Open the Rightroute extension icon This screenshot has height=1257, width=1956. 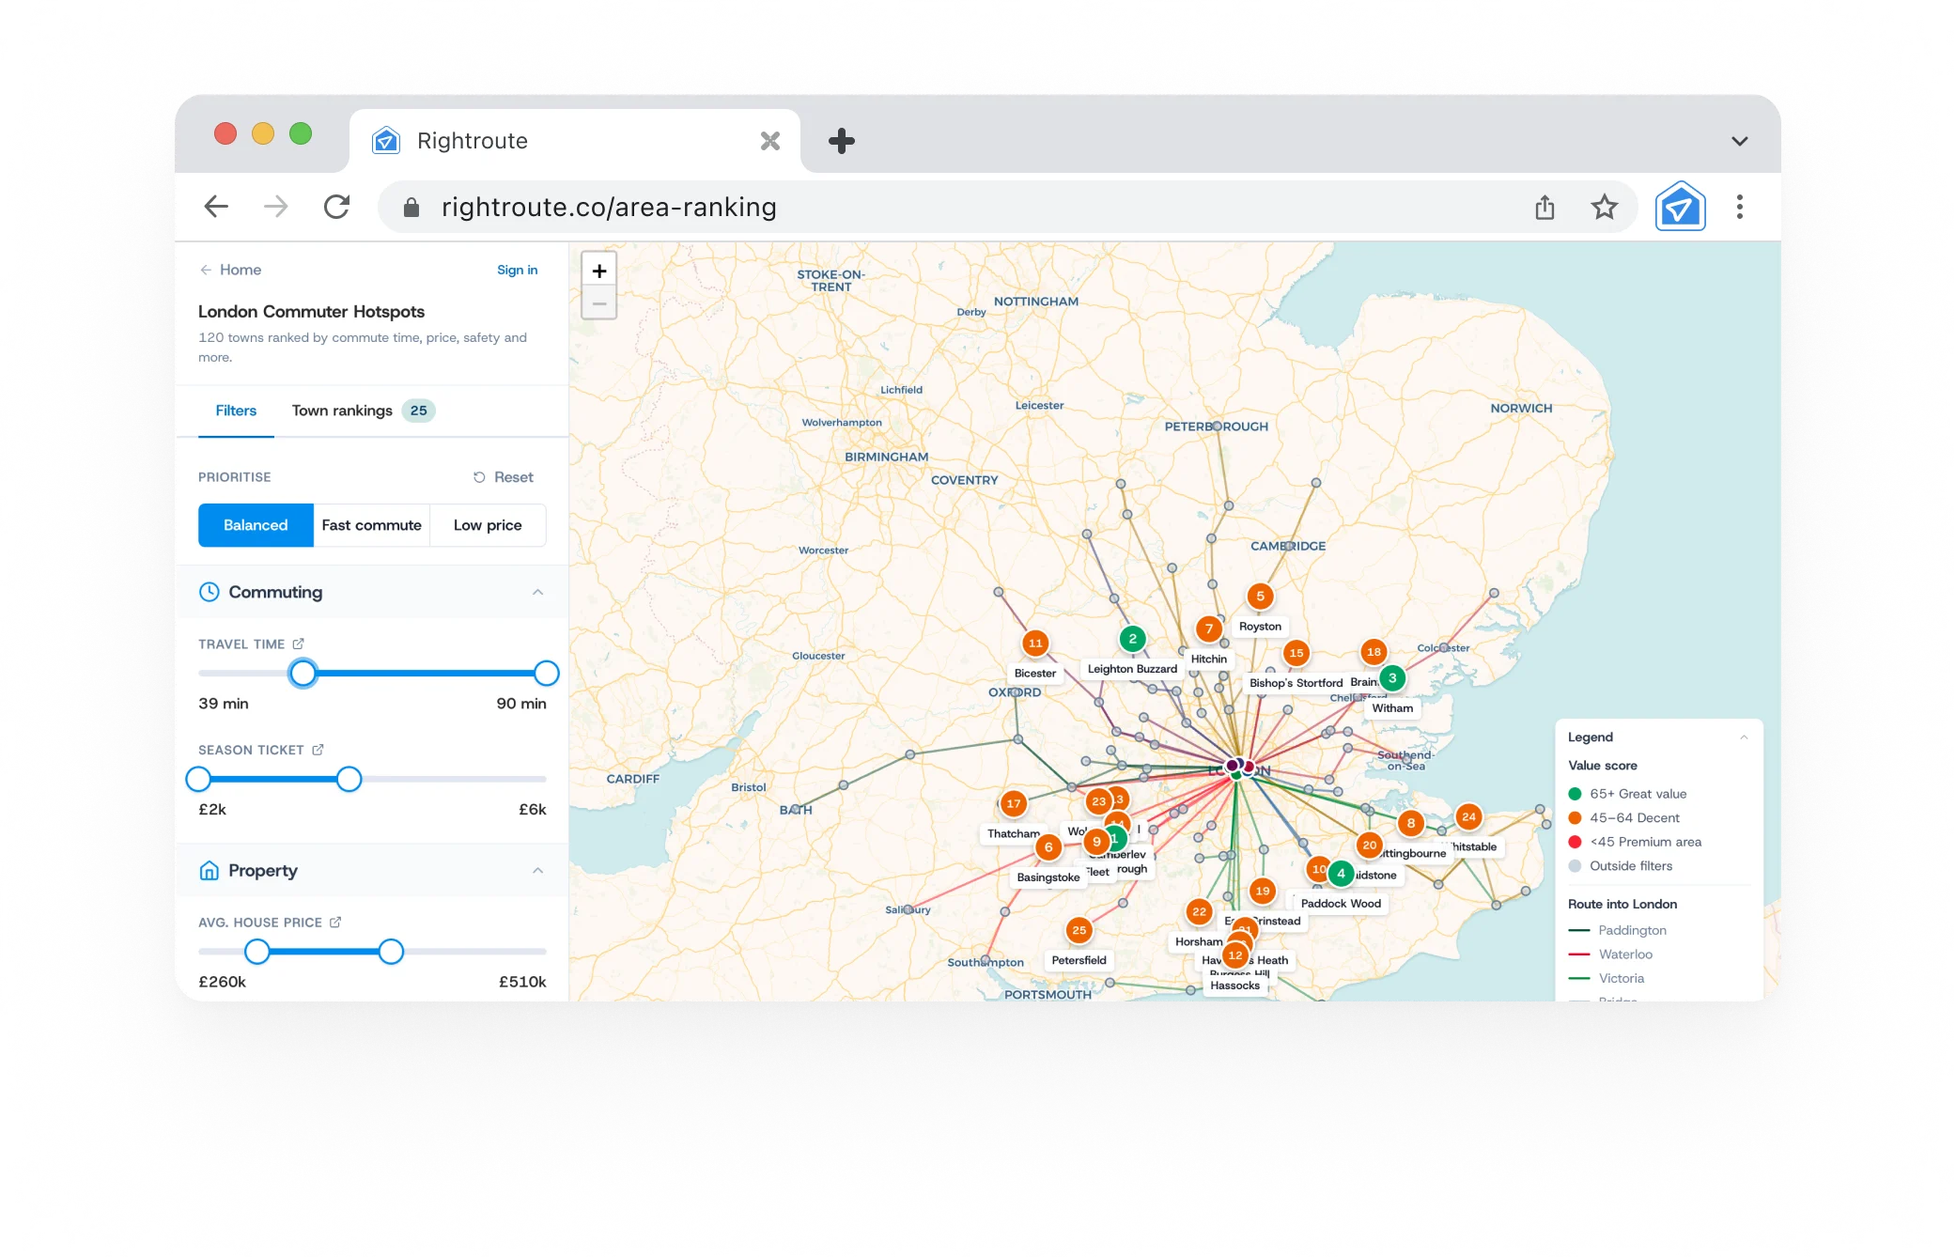pyautogui.click(x=1680, y=207)
